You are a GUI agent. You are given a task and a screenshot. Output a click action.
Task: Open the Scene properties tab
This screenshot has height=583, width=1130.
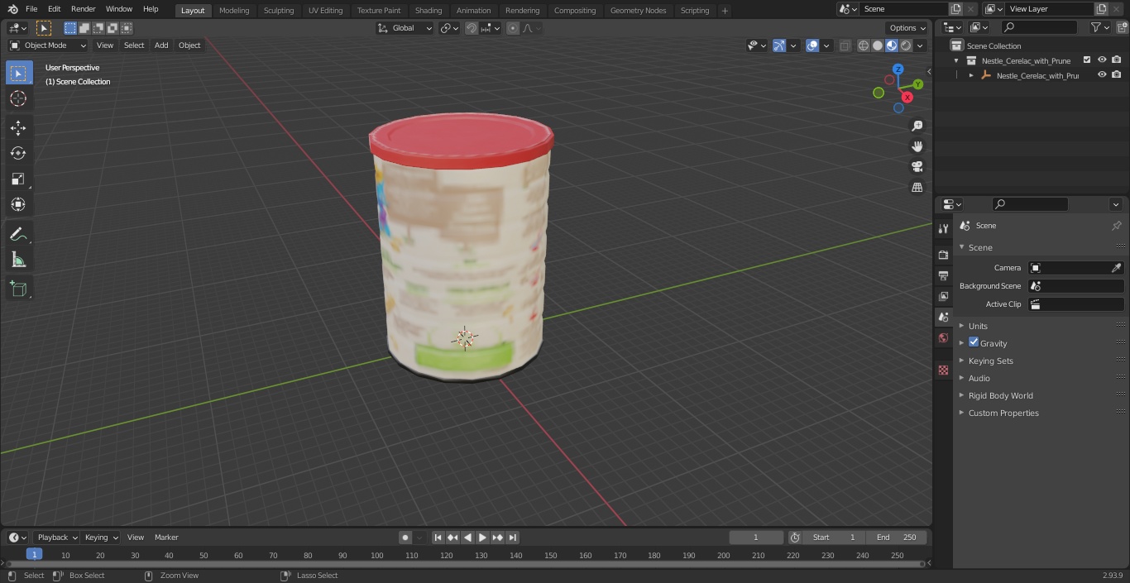coord(943,317)
